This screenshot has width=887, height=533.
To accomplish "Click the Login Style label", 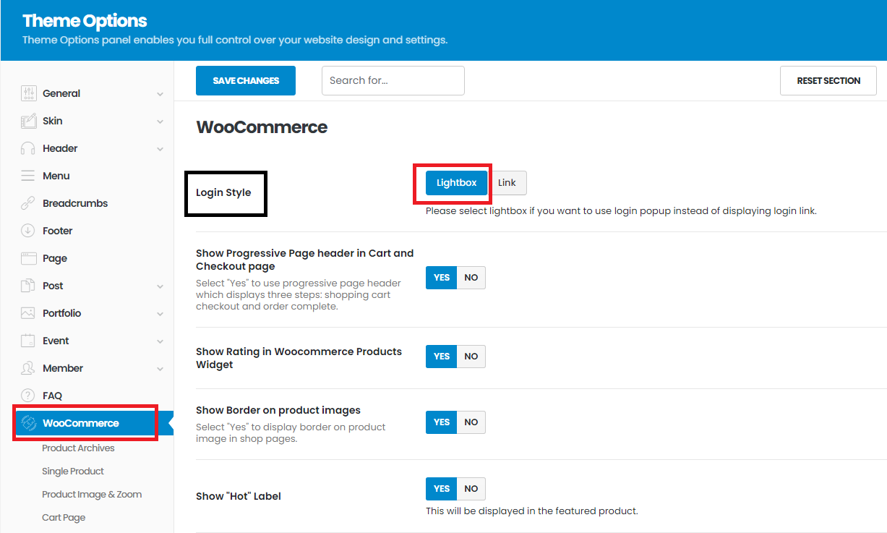I will point(223,192).
